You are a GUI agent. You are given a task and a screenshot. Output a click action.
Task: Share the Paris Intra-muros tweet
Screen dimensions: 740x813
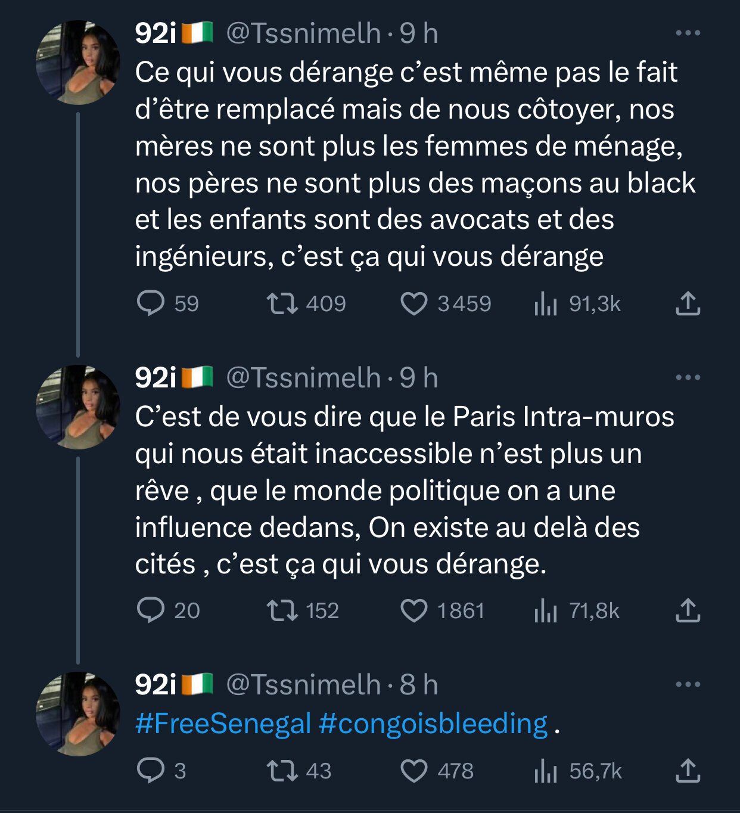coord(688,610)
